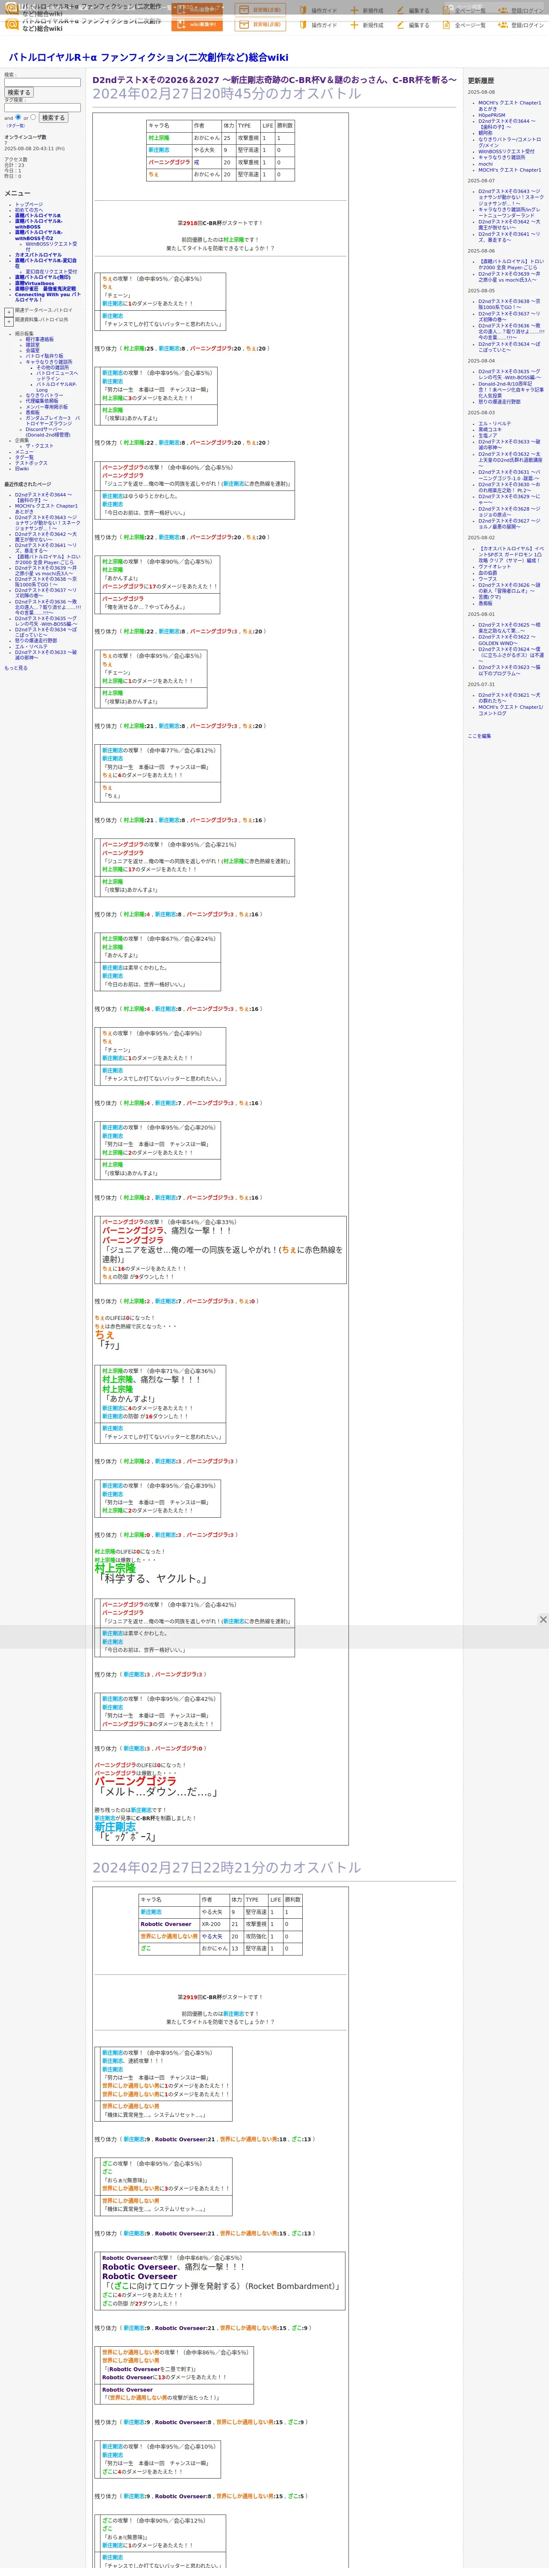The width and height of the screenshot is (549, 2568).
Task: Close the banner ad with the X icon
Action: (x=543, y=1619)
